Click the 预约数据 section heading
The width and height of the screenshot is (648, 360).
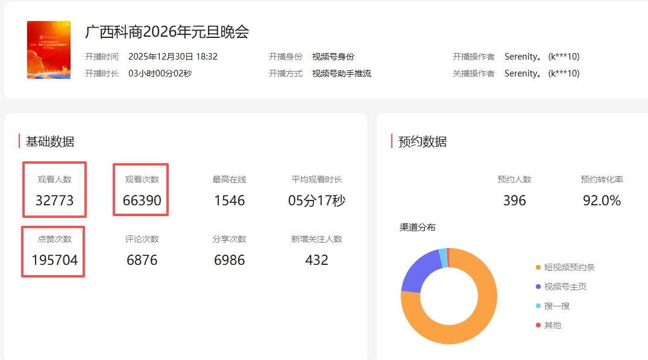point(423,141)
